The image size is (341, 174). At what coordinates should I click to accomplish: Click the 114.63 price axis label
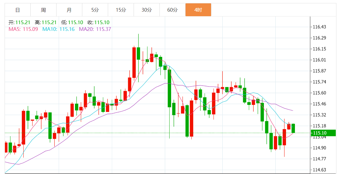(319, 170)
